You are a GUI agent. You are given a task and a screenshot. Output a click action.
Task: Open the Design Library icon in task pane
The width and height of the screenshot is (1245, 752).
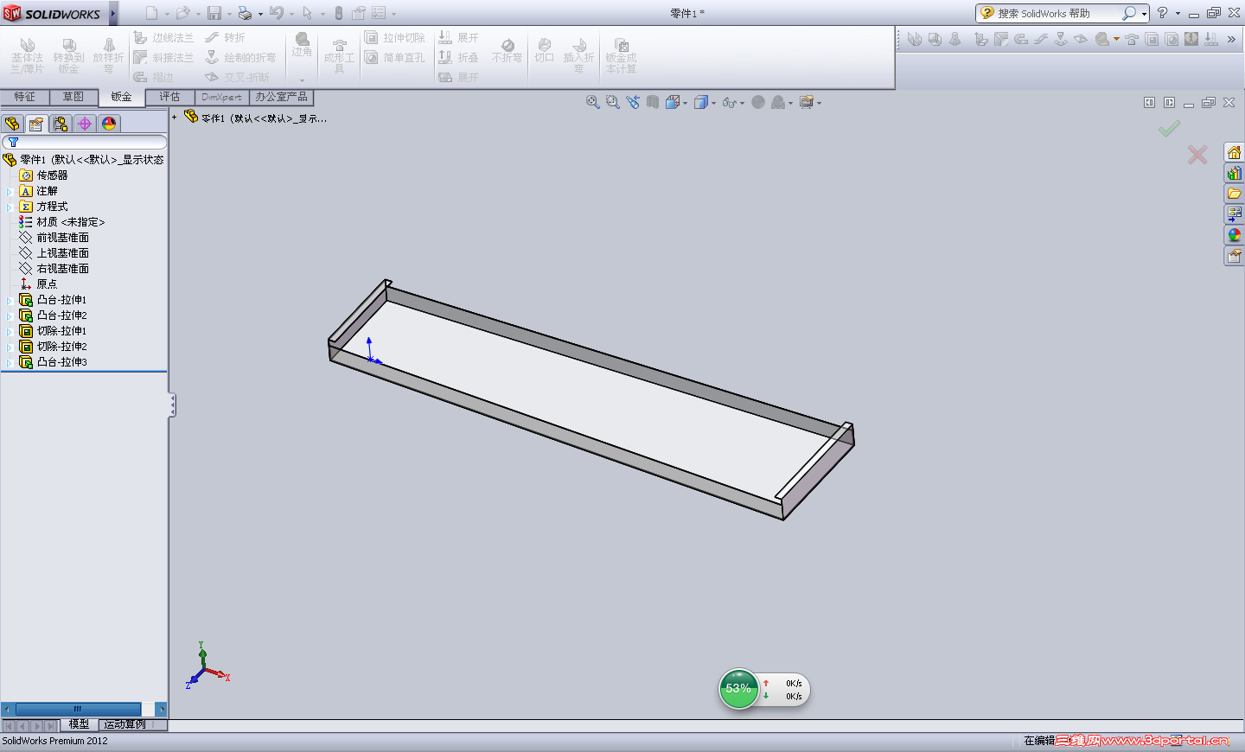pos(1234,173)
